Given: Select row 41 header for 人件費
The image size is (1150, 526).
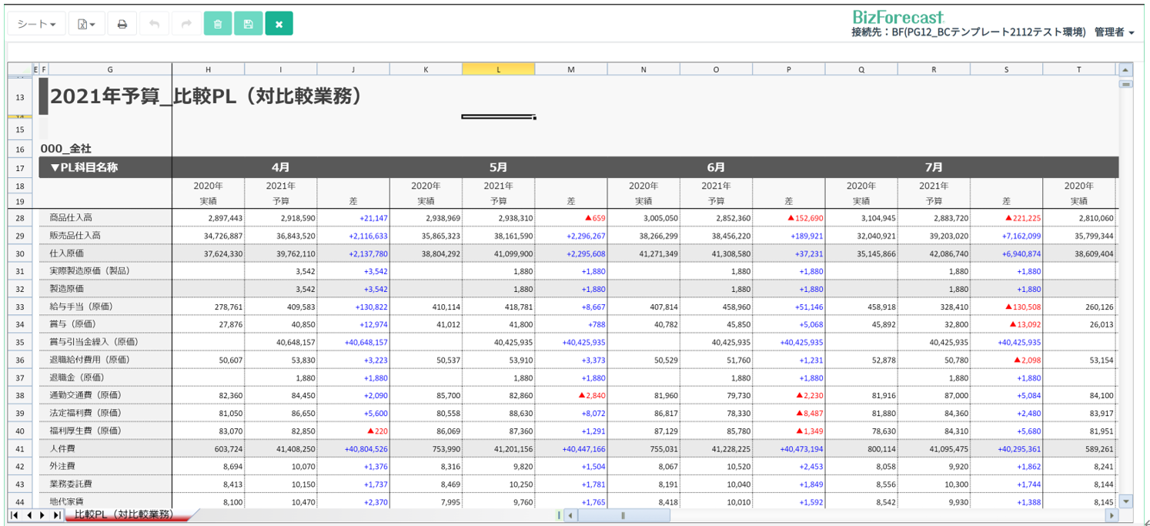Looking at the screenshot, I should pyautogui.click(x=20, y=448).
